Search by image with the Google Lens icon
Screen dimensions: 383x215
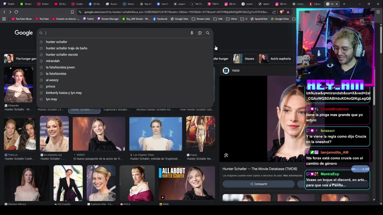coord(200,33)
